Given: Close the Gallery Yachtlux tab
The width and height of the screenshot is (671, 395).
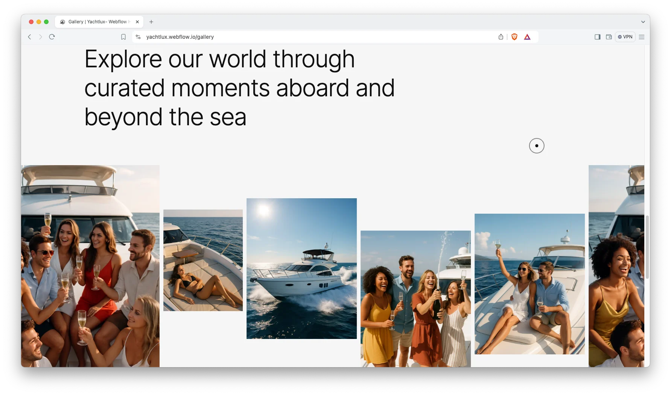Looking at the screenshot, I should (137, 22).
